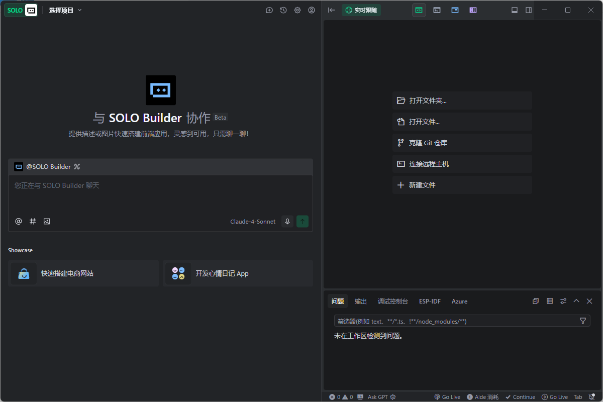
Task: Toggle the problems table view icon
Action: (x=550, y=301)
